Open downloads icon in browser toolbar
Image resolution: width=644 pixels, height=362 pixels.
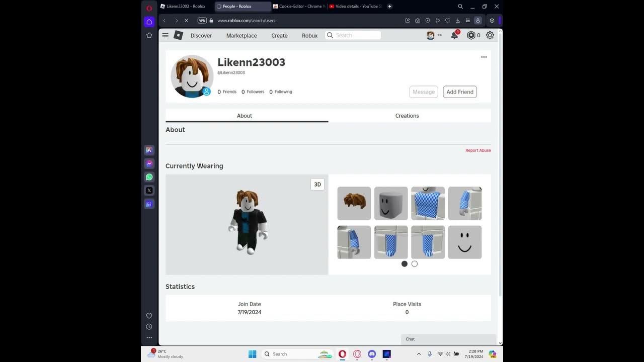pos(458,21)
